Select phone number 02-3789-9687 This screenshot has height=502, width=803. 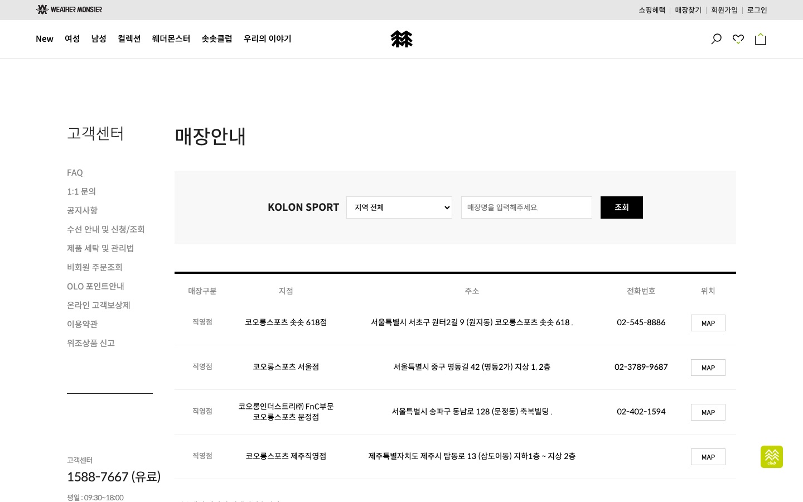(641, 367)
